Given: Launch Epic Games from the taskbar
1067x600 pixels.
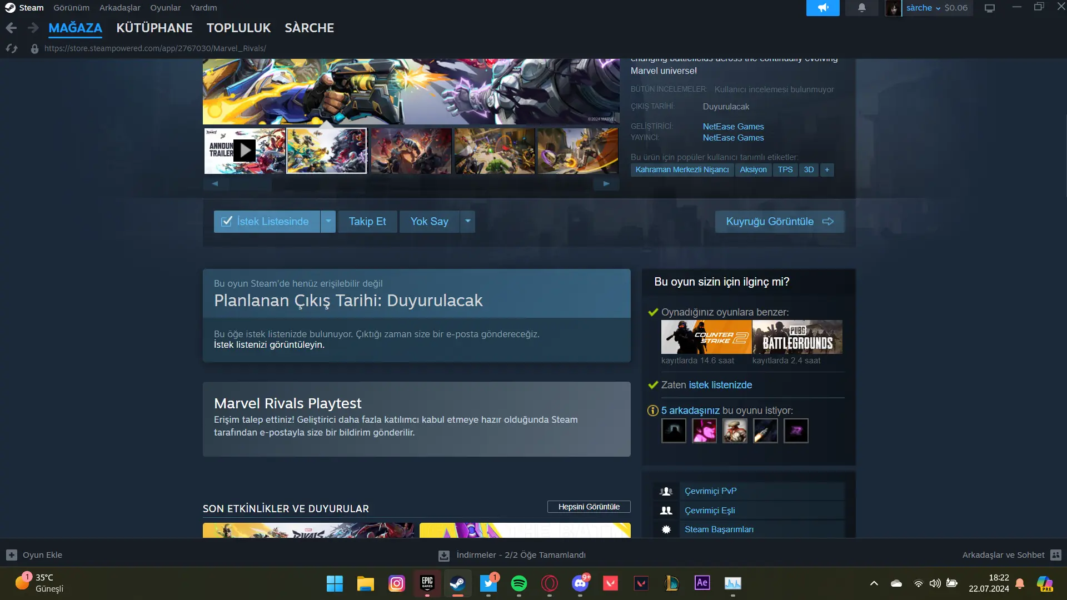Looking at the screenshot, I should coord(427,583).
